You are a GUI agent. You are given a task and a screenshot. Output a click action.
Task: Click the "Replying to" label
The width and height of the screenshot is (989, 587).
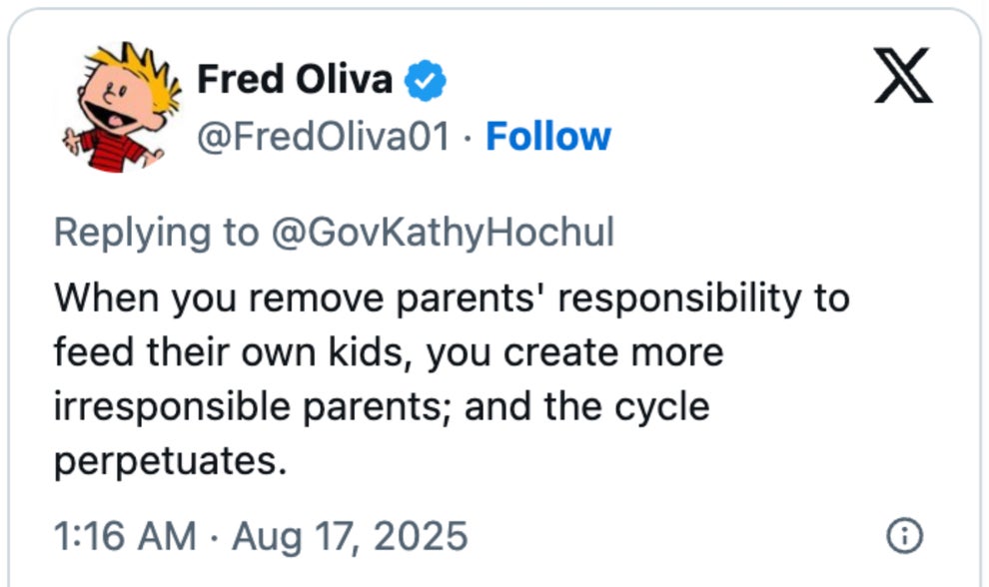156,233
